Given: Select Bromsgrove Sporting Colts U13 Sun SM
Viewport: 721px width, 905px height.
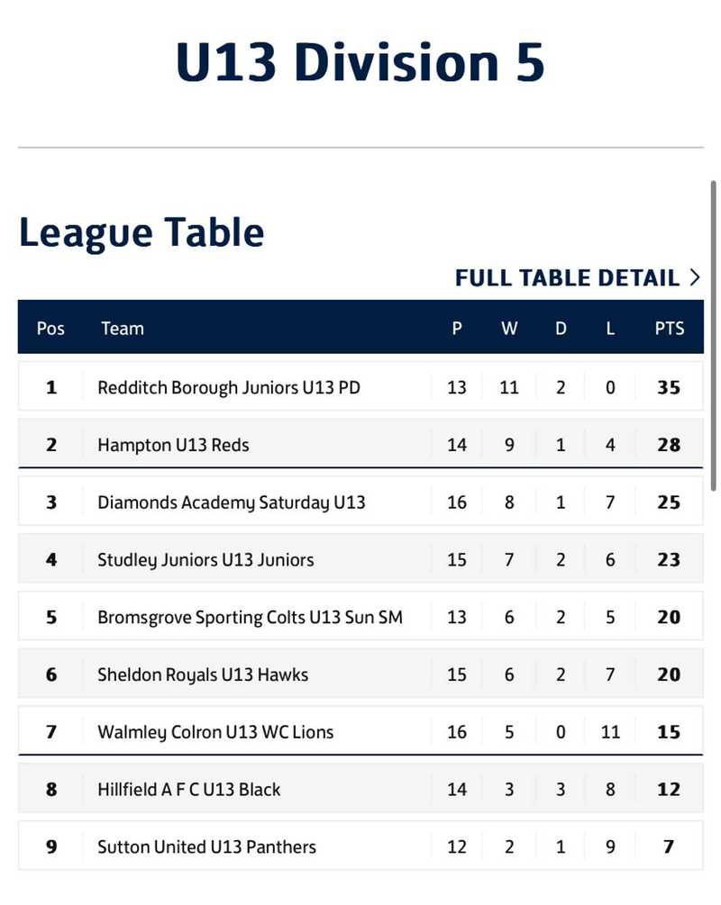Looking at the screenshot, I should tap(251, 617).
